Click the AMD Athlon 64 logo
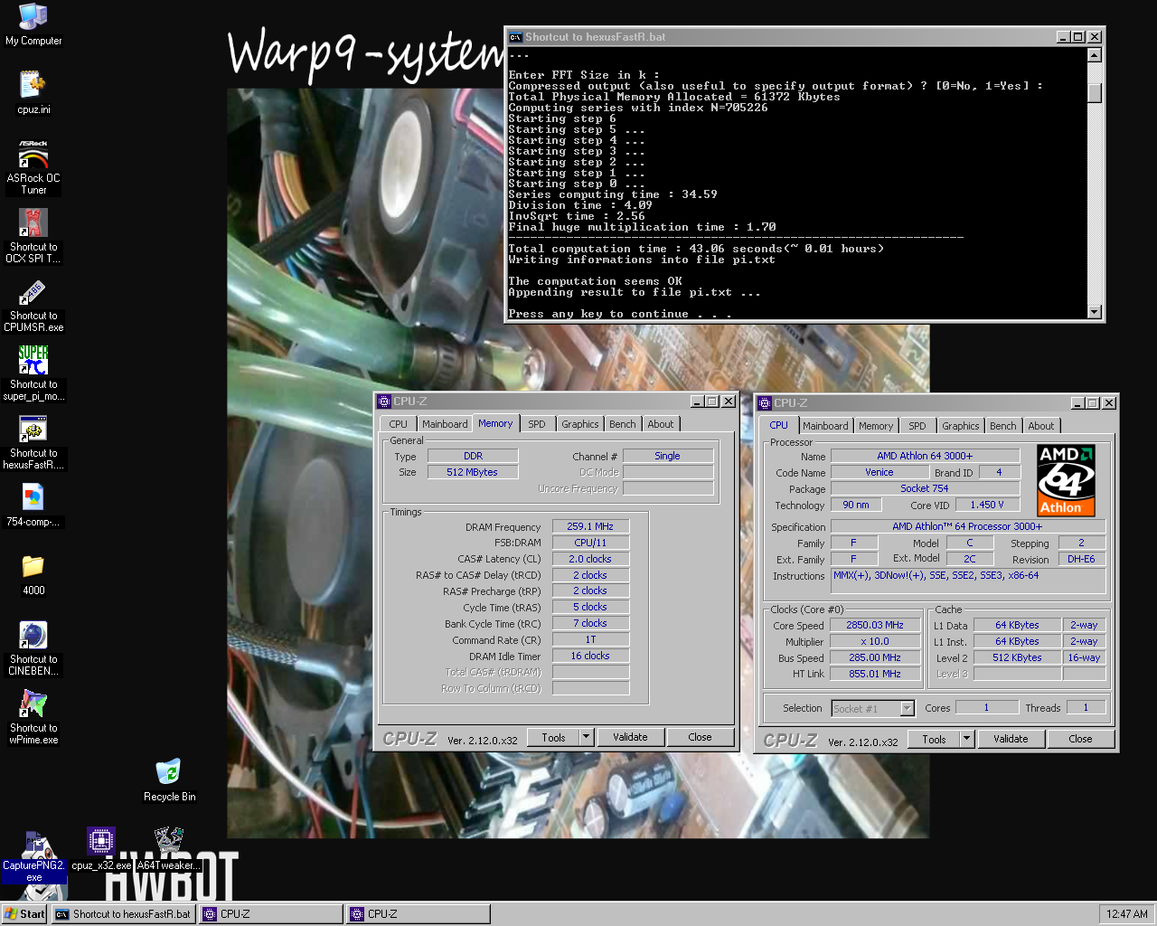The height and width of the screenshot is (926, 1157). pos(1066,480)
